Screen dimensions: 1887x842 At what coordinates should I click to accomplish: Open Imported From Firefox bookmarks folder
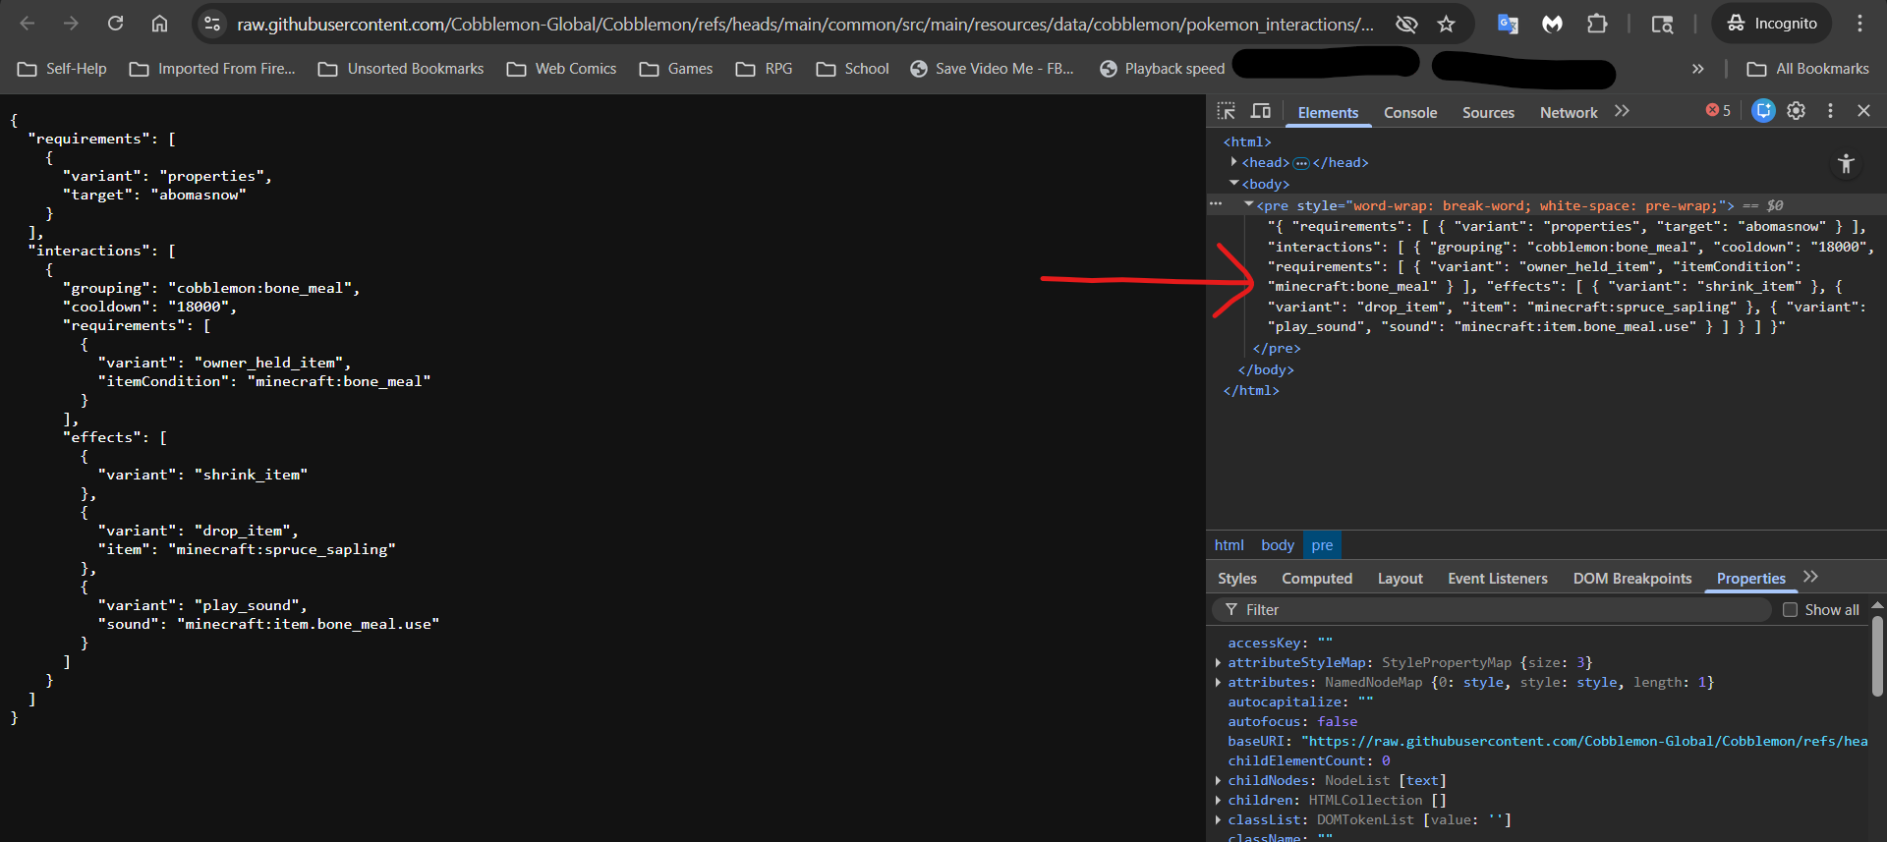pyautogui.click(x=212, y=69)
